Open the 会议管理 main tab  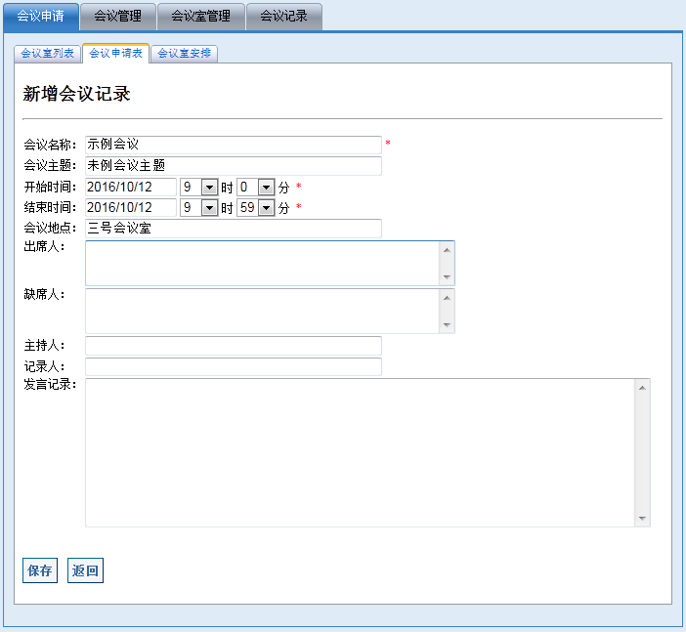click(x=118, y=17)
